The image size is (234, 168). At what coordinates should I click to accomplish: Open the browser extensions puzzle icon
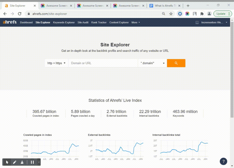202,14
